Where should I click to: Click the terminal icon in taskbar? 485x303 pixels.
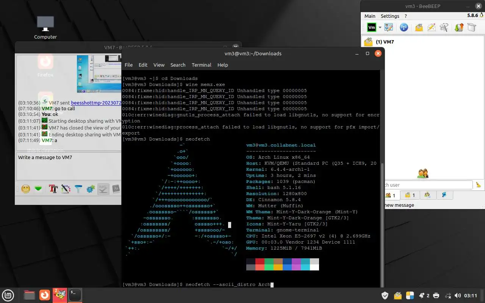[75, 295]
